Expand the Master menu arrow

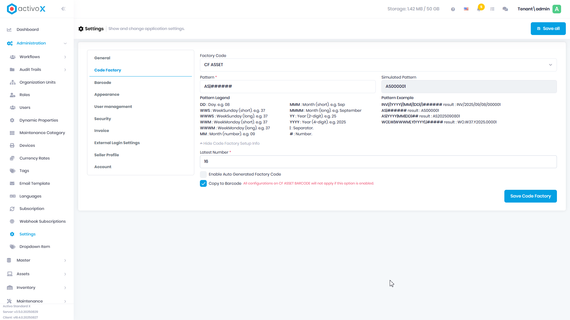(x=65, y=260)
